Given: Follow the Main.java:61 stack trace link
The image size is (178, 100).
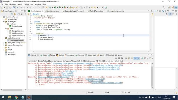Looking at the screenshot, I should click(x=71, y=71).
